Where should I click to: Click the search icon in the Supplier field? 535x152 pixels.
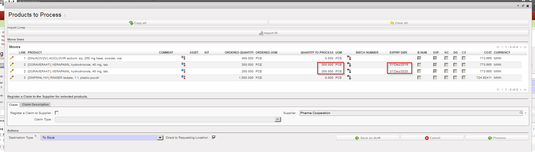click(521, 113)
